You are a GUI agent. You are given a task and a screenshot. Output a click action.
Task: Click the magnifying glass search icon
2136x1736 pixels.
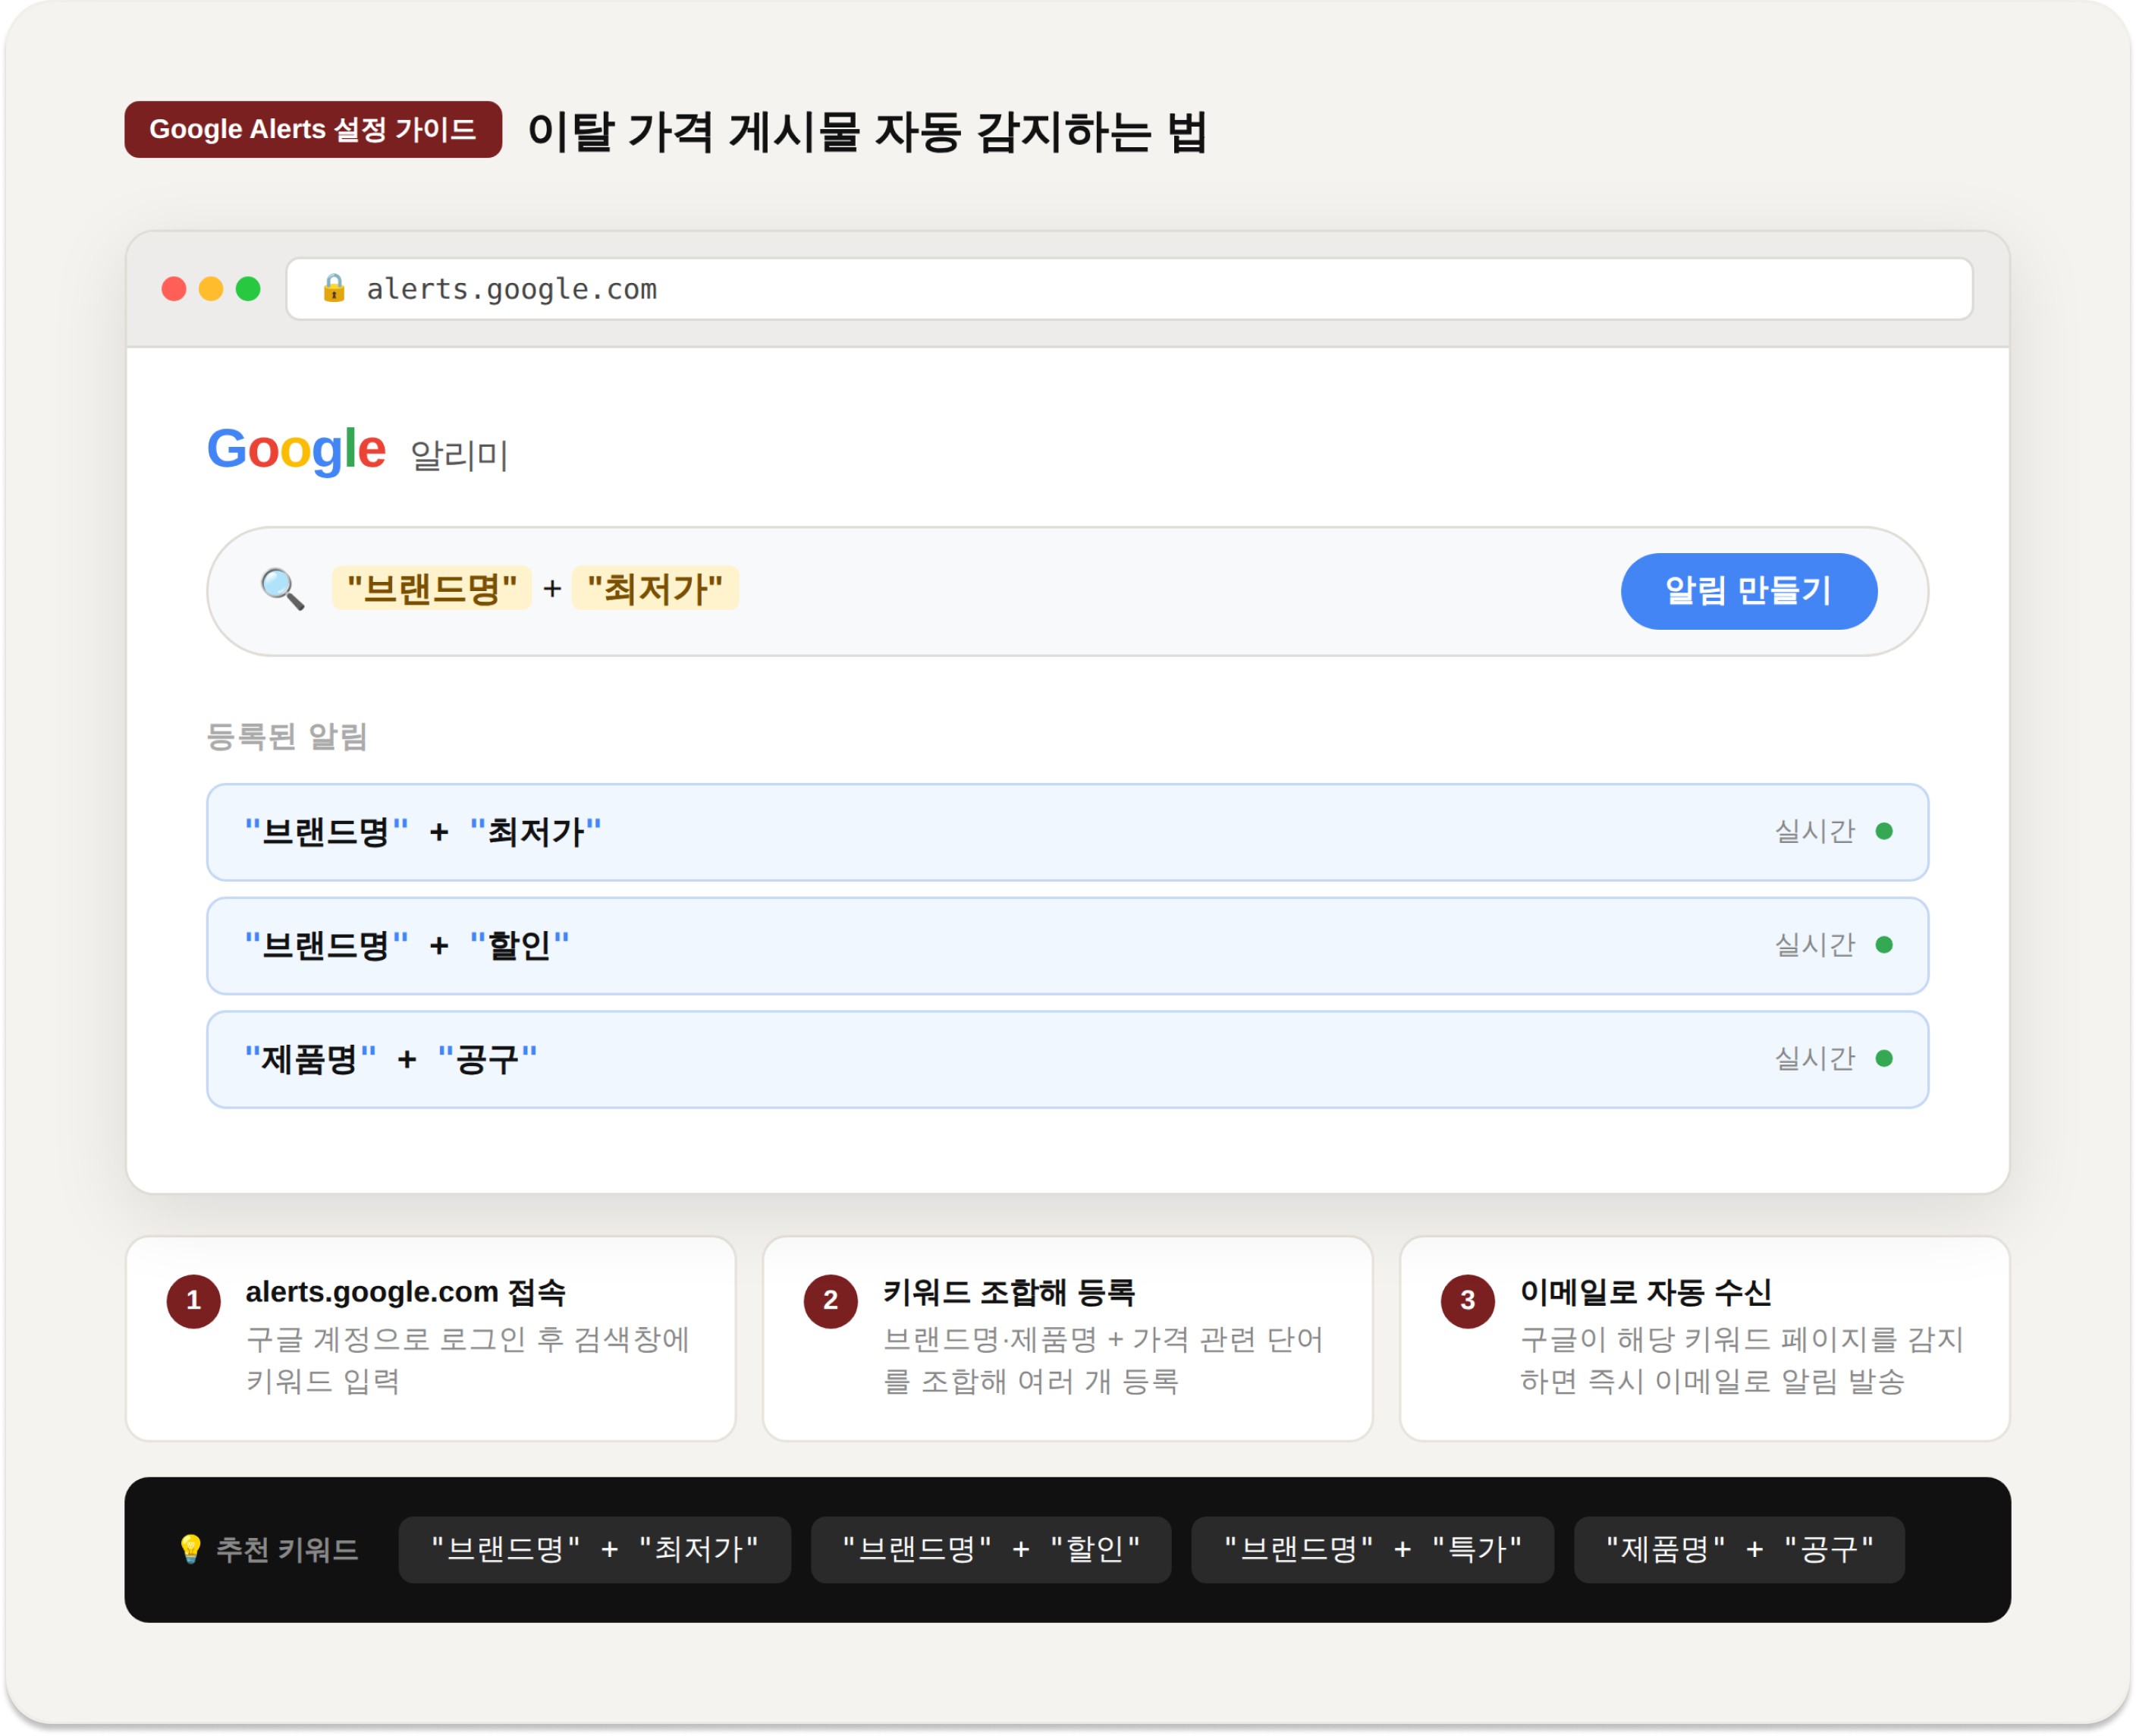point(283,589)
